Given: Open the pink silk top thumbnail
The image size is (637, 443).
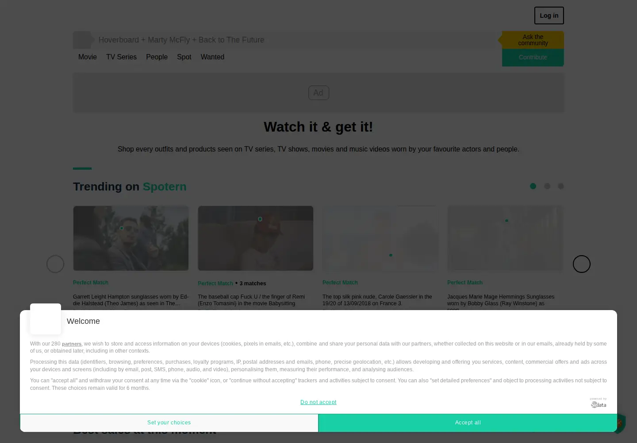Looking at the screenshot, I should tap(380, 238).
